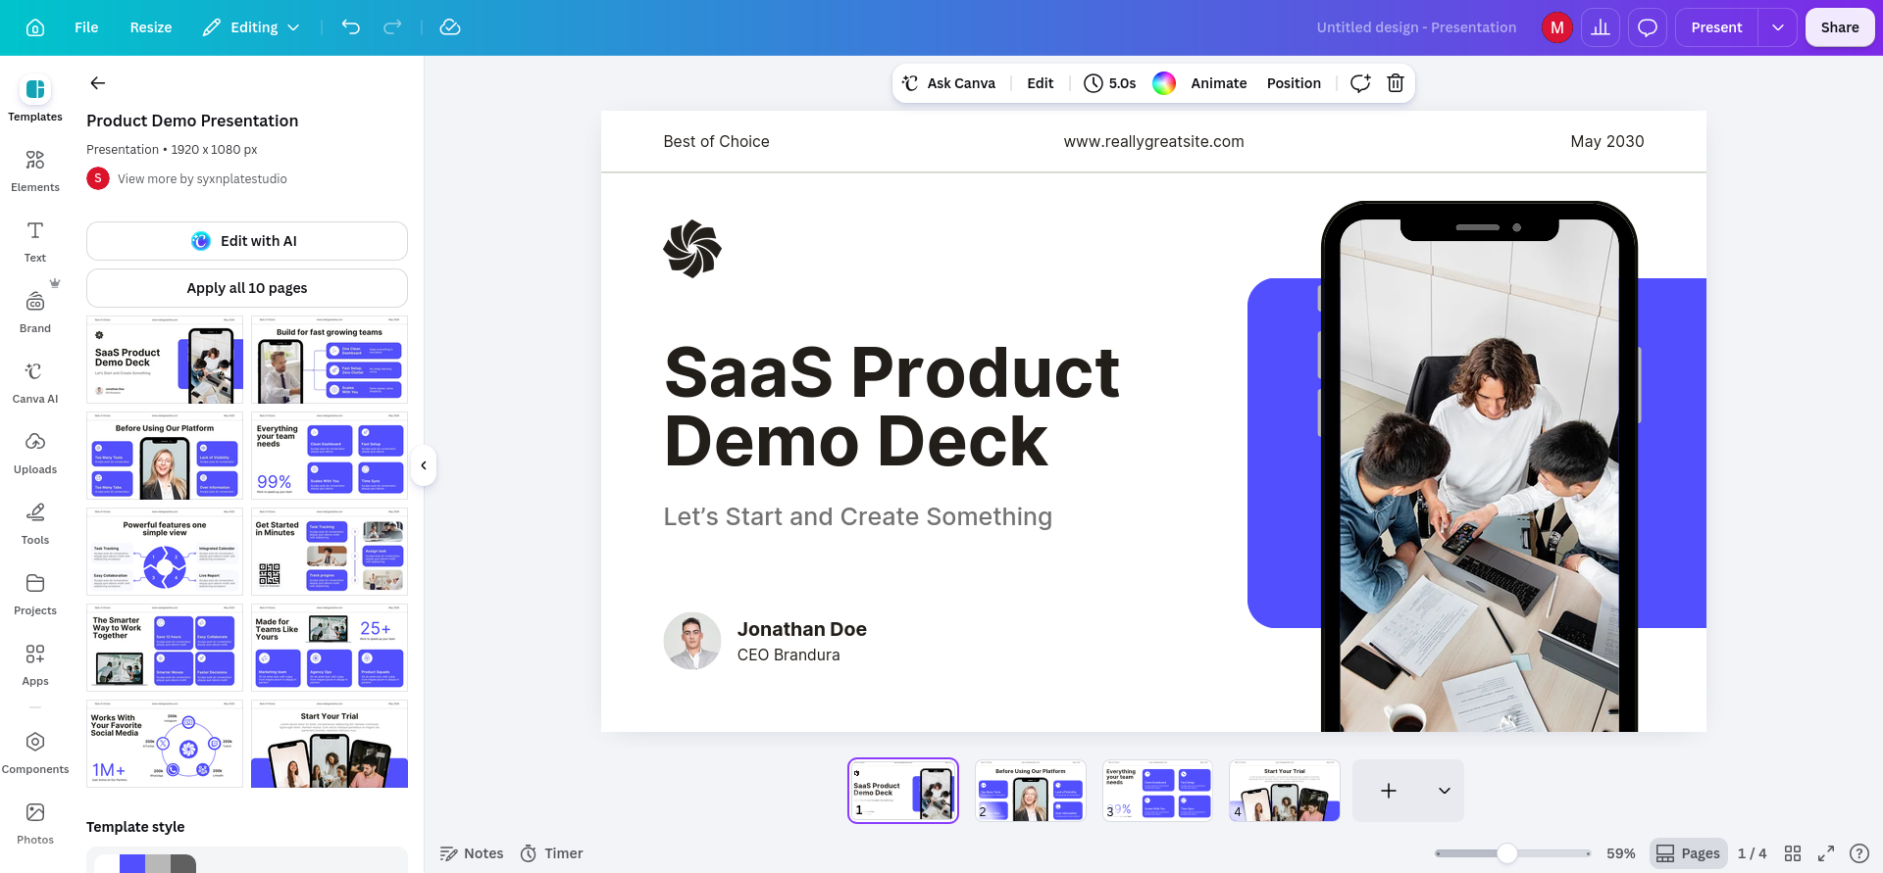The image size is (1883, 873).
Task: Open the Brand panel
Action: [35, 312]
